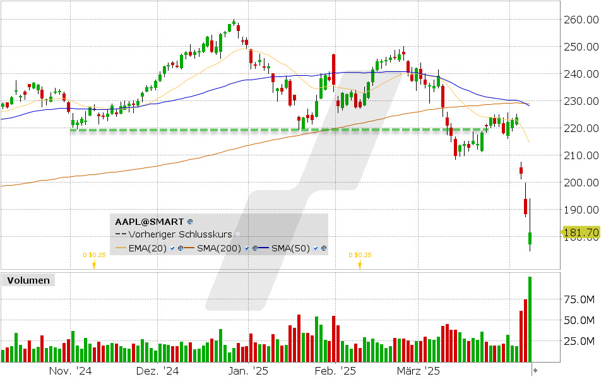
Task: Click the 181.70 current price label
Action: pos(581,232)
